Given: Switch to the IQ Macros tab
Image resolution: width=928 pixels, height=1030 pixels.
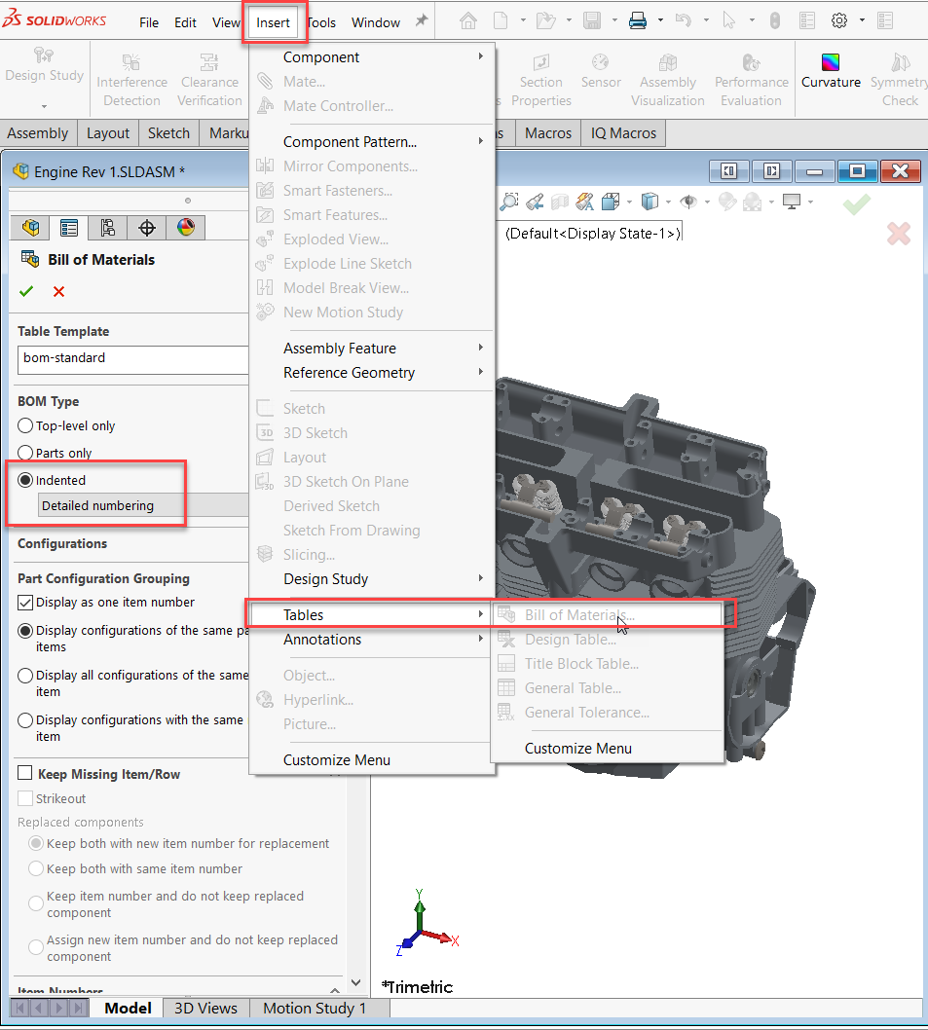Looking at the screenshot, I should coord(623,133).
